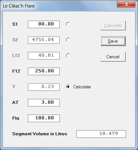Click the F12 field showing 250.00
Viewport: 138px width, 150px height.
pyautogui.click(x=44, y=71)
